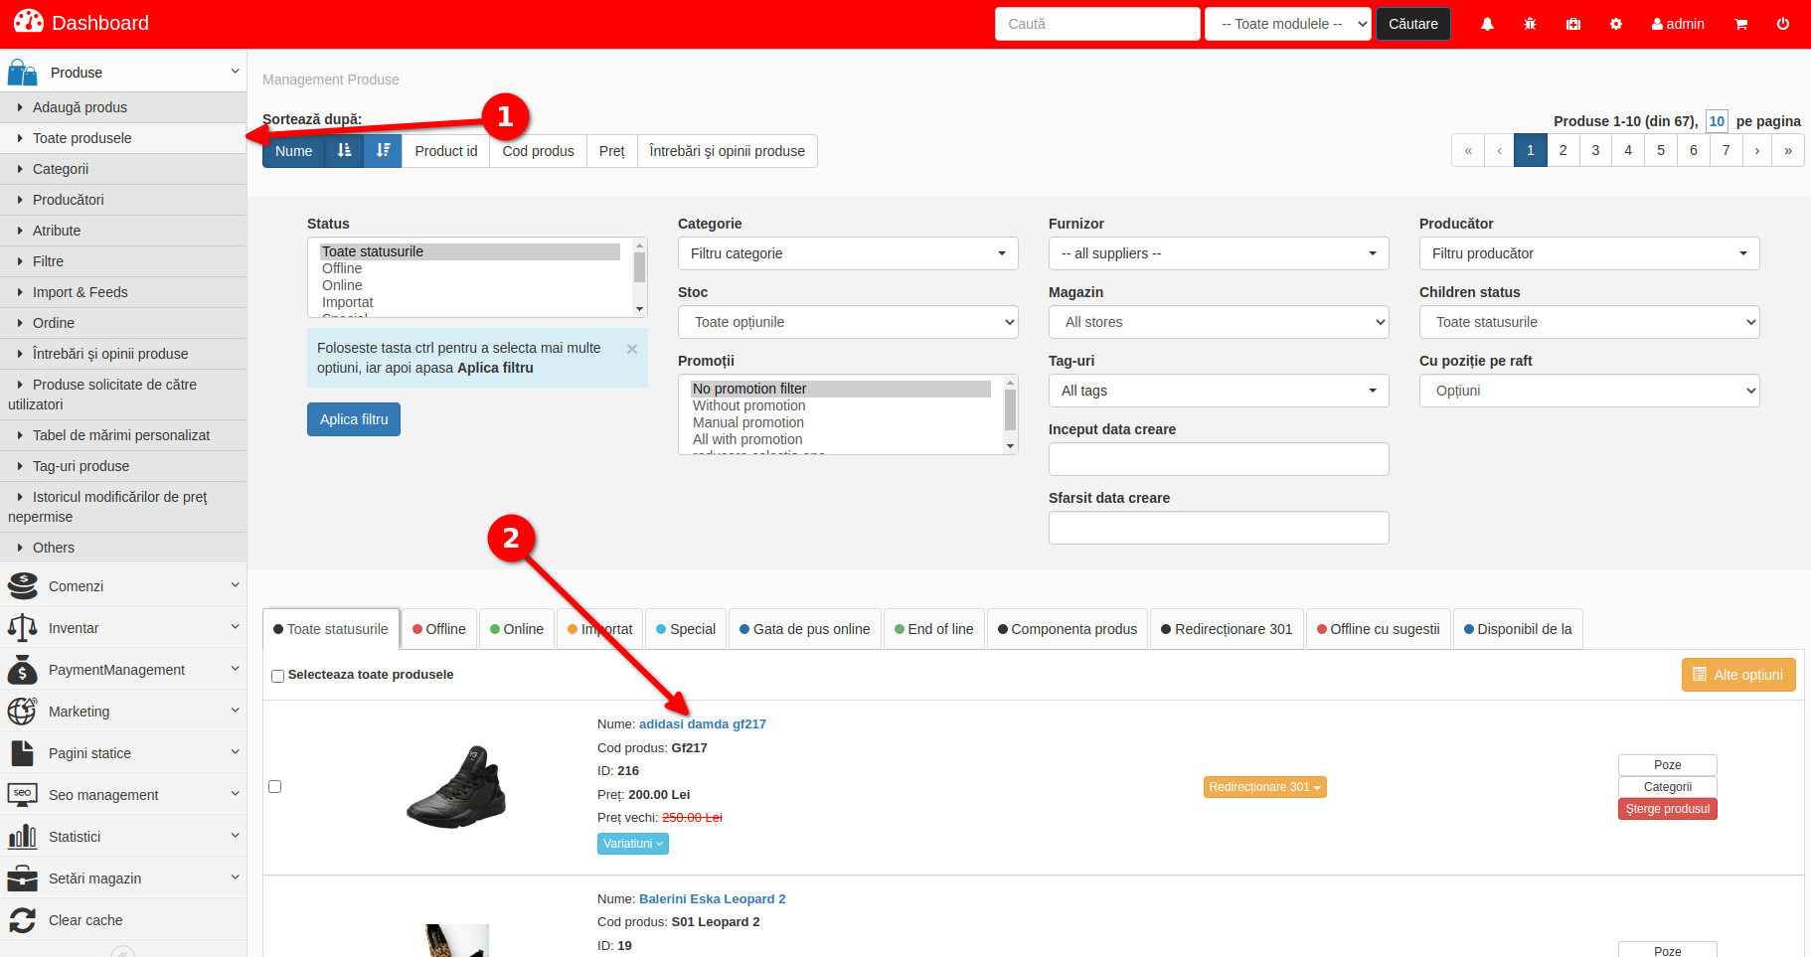Open the all suppliers dropdown
Viewport: 1811px width, 957px height.
[x=1219, y=253]
